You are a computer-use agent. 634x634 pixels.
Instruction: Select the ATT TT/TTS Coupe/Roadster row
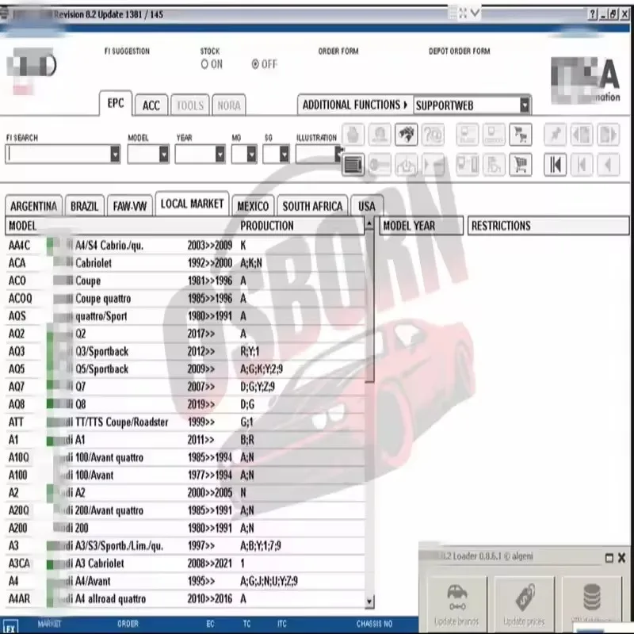click(x=185, y=422)
